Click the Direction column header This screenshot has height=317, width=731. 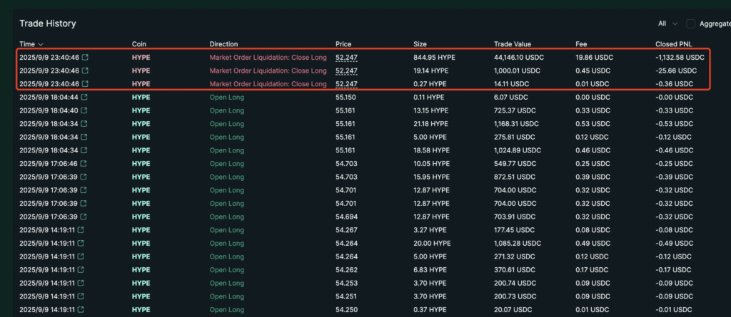click(x=223, y=44)
